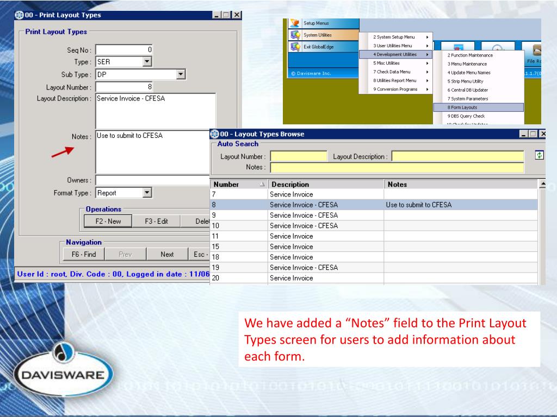Click the System Utilities icon
The image size is (557, 417).
295,35
